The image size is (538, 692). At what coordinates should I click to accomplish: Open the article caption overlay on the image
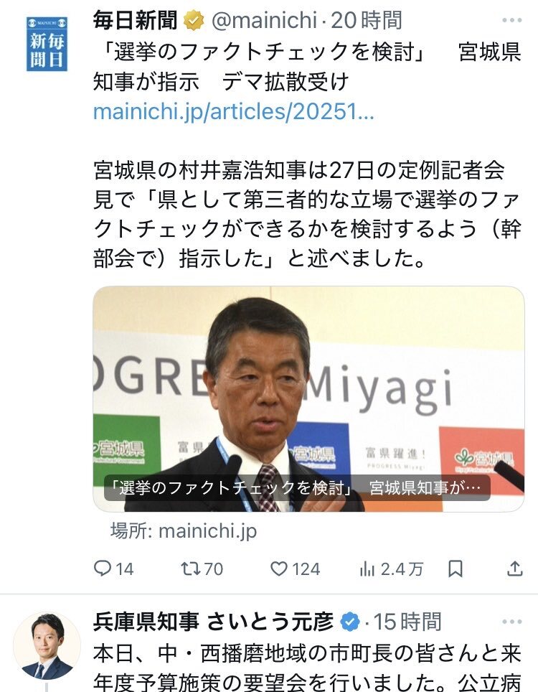[297, 487]
